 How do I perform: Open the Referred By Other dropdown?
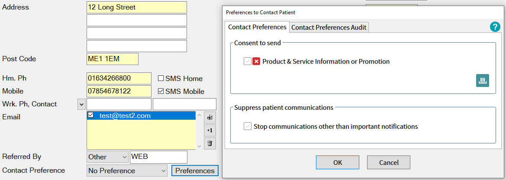click(x=108, y=157)
